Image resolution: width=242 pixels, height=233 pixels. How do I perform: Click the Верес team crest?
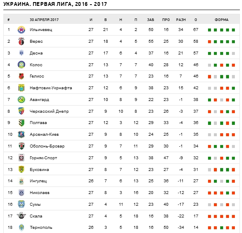21,41
